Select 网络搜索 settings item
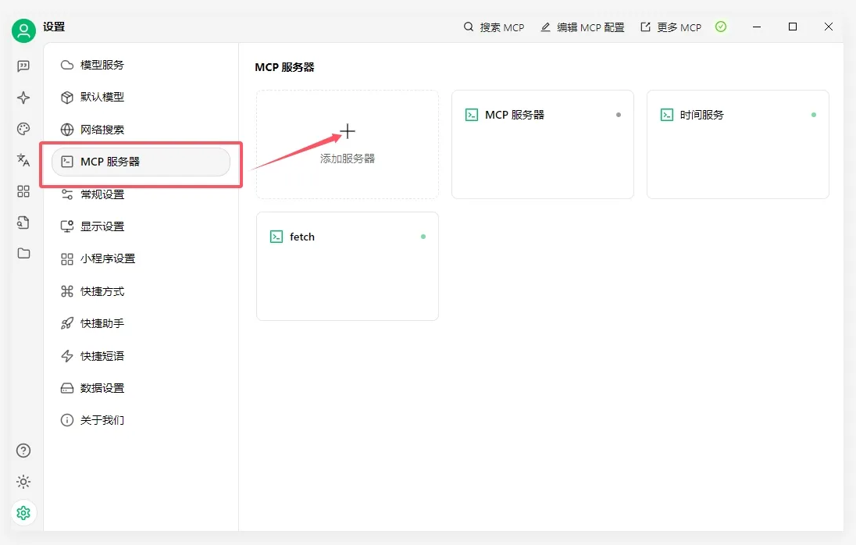This screenshot has width=856, height=545. pyautogui.click(x=102, y=130)
